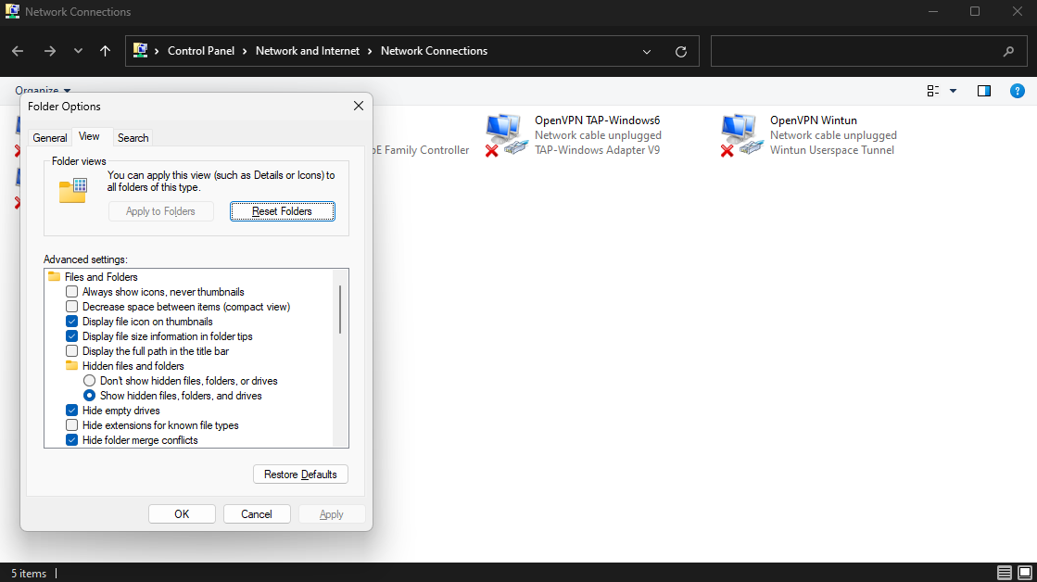Switch to the General tab
The width and height of the screenshot is (1037, 582).
click(50, 137)
